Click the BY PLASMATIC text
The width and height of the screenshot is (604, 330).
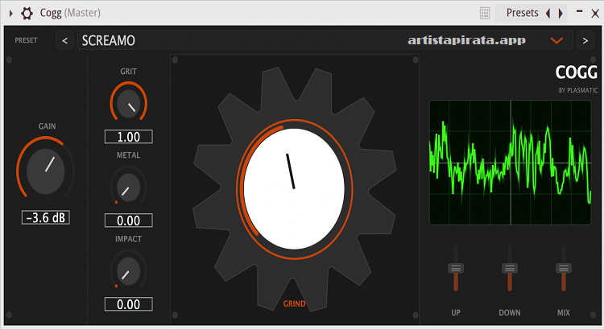point(577,90)
